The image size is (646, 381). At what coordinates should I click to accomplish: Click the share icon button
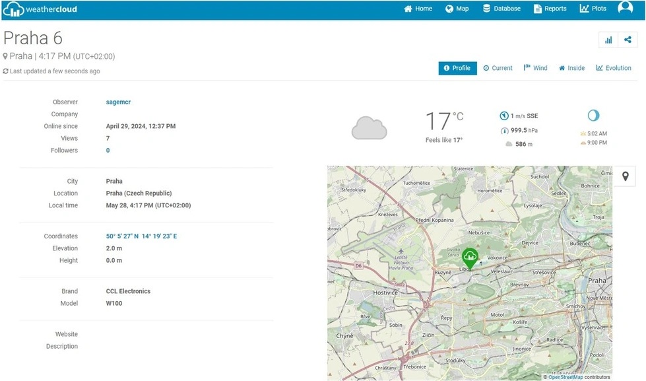628,40
